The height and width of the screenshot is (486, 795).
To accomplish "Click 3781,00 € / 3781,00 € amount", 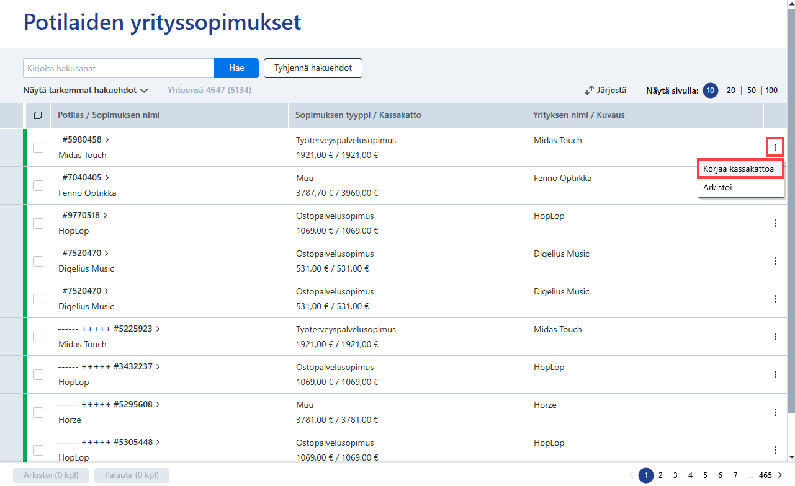I will click(338, 420).
